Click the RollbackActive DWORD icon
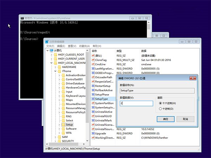This screenshot has width=211, height=158. [93, 90]
